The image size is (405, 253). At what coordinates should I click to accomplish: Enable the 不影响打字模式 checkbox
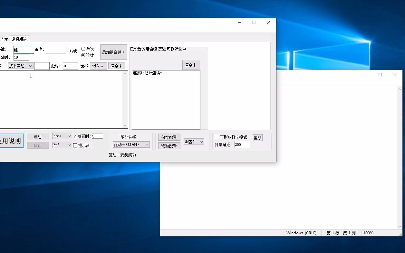coord(217,137)
